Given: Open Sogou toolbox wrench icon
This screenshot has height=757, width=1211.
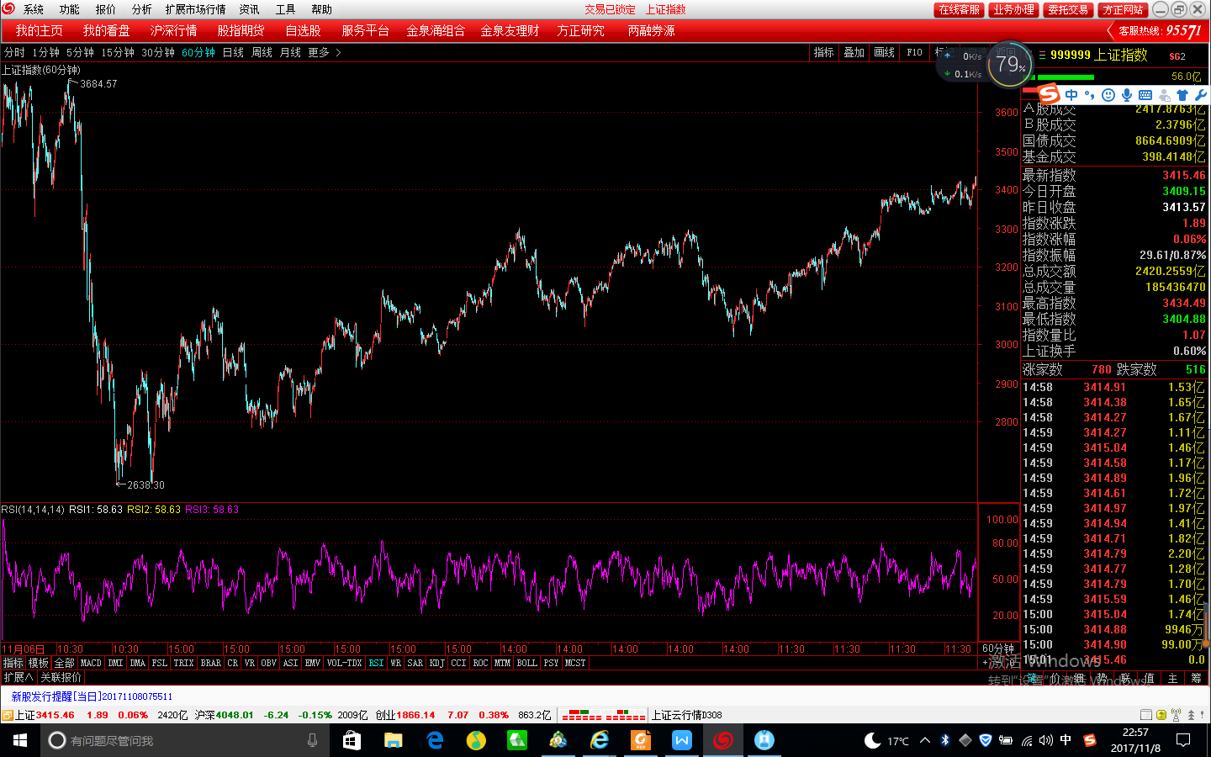Looking at the screenshot, I should [x=1200, y=95].
